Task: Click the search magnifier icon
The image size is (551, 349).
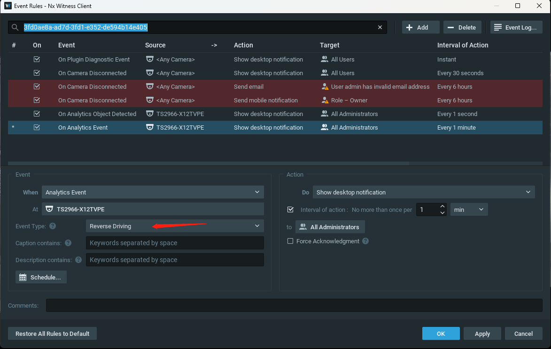Action: click(15, 27)
